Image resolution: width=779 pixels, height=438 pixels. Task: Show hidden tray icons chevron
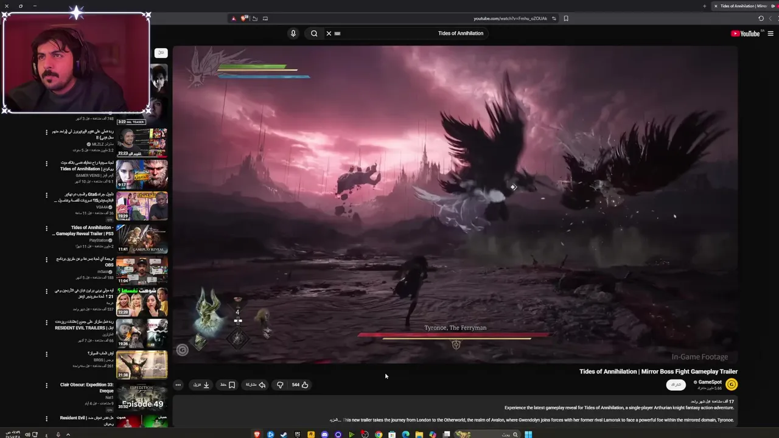click(68, 434)
